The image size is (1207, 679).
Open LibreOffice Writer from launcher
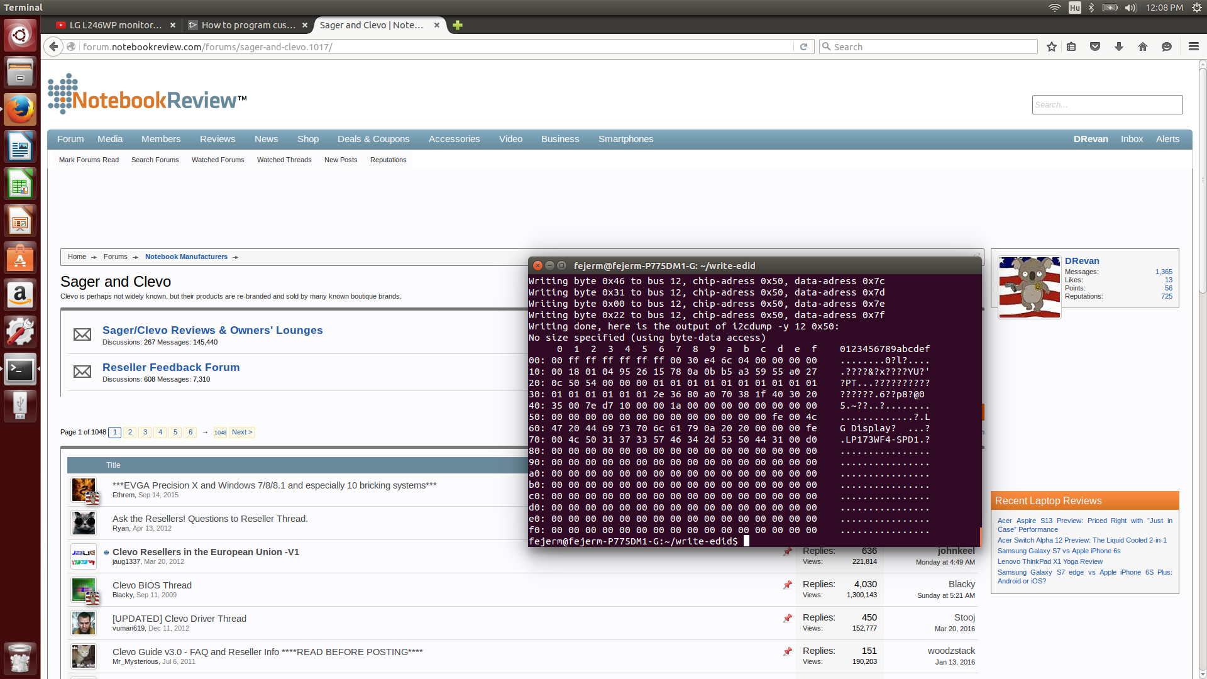pos(20,146)
